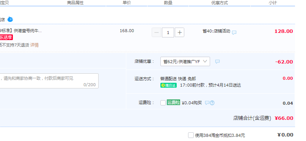Image resolution: width=306 pixels, height=141 pixels.
Task: Click the ¥0.00 coin deduction amount
Action: pos(285,135)
